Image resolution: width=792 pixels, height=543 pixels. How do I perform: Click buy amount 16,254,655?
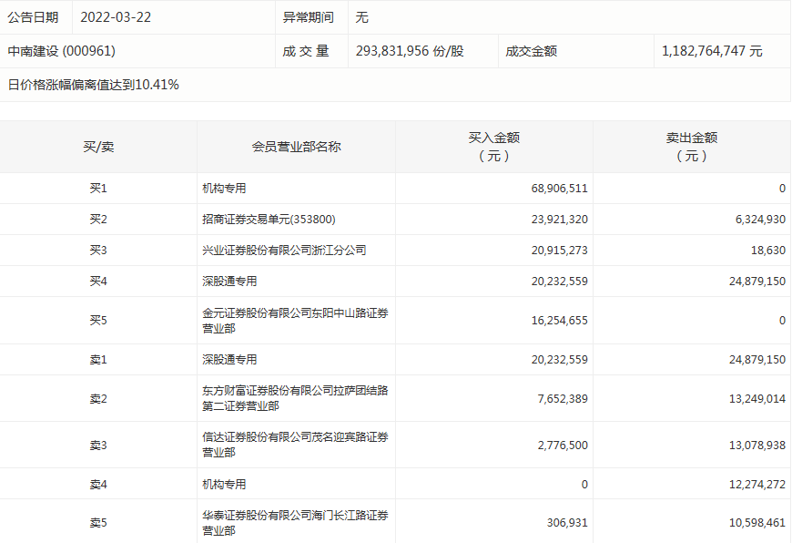[x=560, y=321]
